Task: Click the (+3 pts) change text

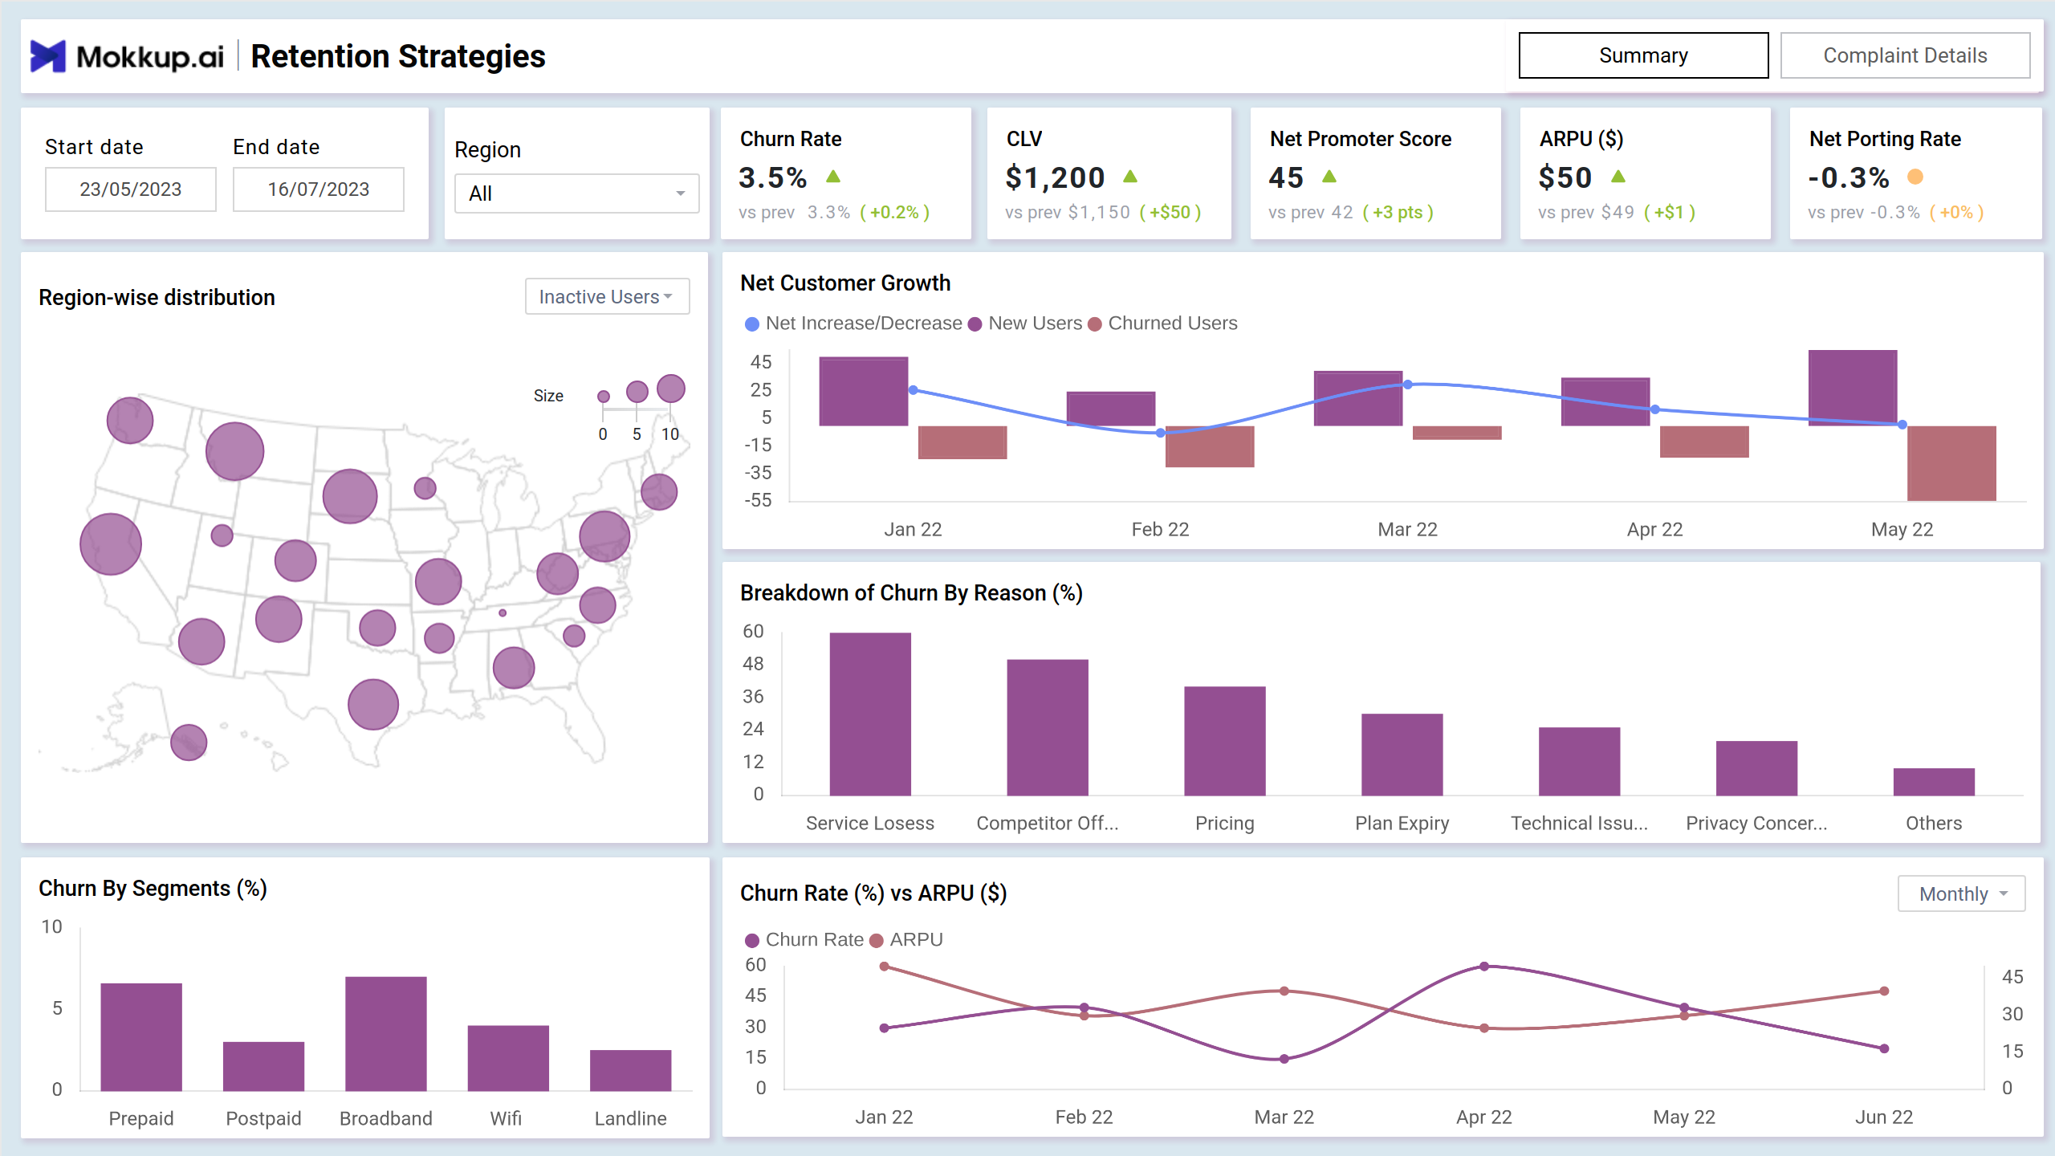Action: [1398, 213]
